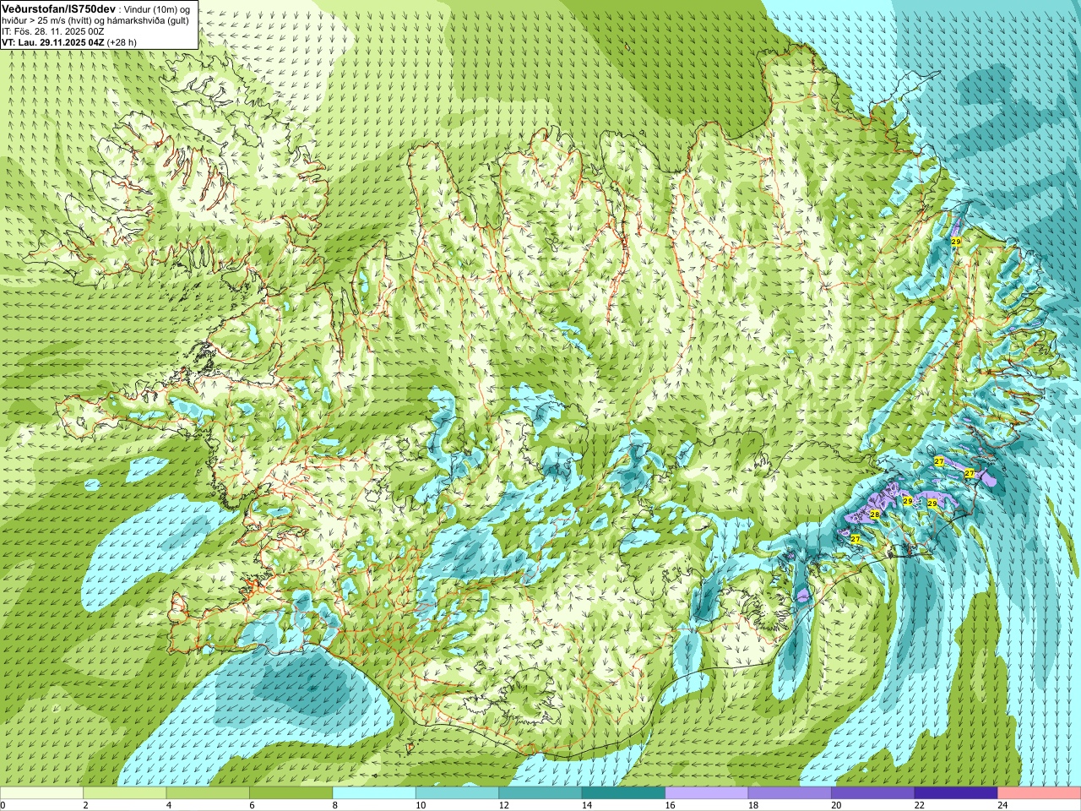Click the 'Vindur (10m) og' description text
This screenshot has width=1081, height=811.
[156, 8]
